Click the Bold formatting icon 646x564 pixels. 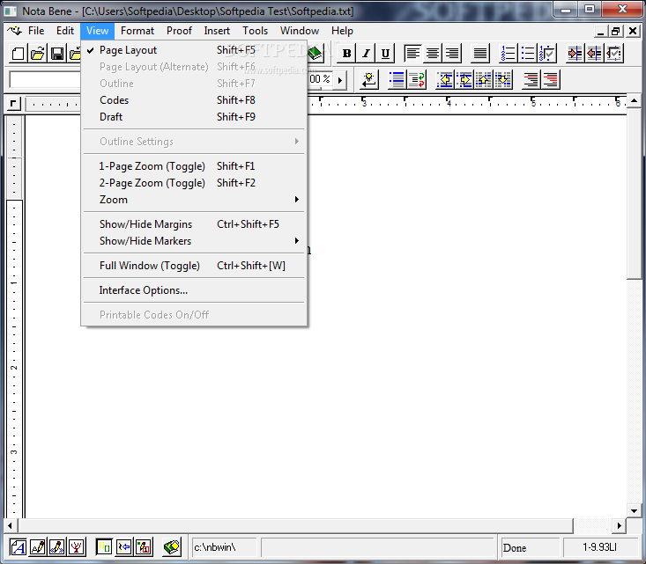[347, 54]
